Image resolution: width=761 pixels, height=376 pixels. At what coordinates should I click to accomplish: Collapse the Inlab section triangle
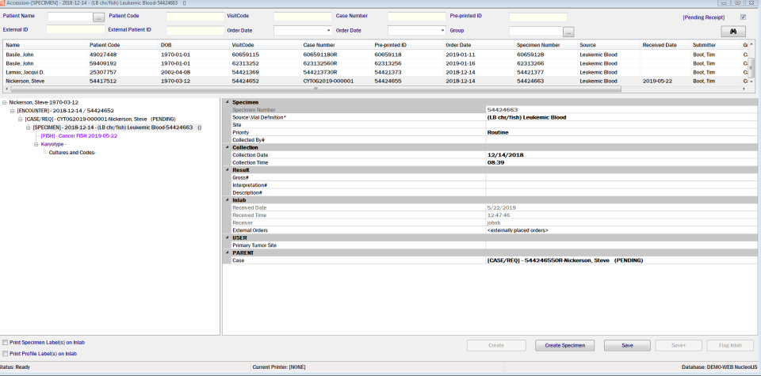pyautogui.click(x=227, y=200)
